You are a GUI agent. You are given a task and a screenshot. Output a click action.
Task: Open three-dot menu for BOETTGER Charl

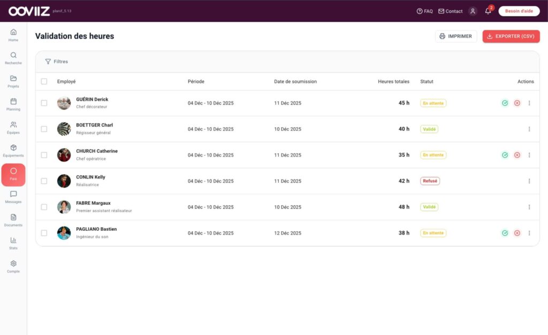point(529,129)
